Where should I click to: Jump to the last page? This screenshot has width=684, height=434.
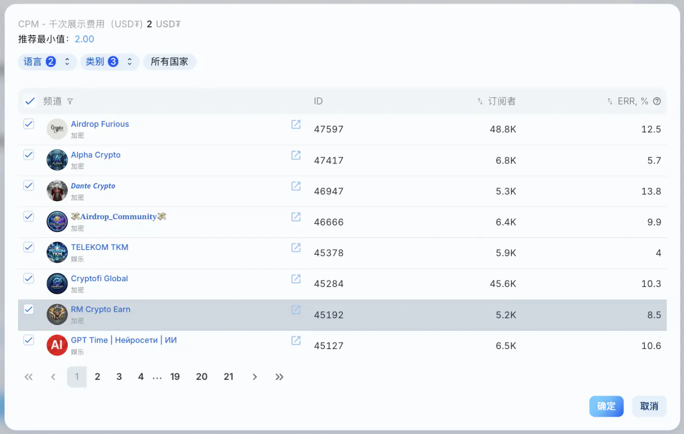coord(279,377)
